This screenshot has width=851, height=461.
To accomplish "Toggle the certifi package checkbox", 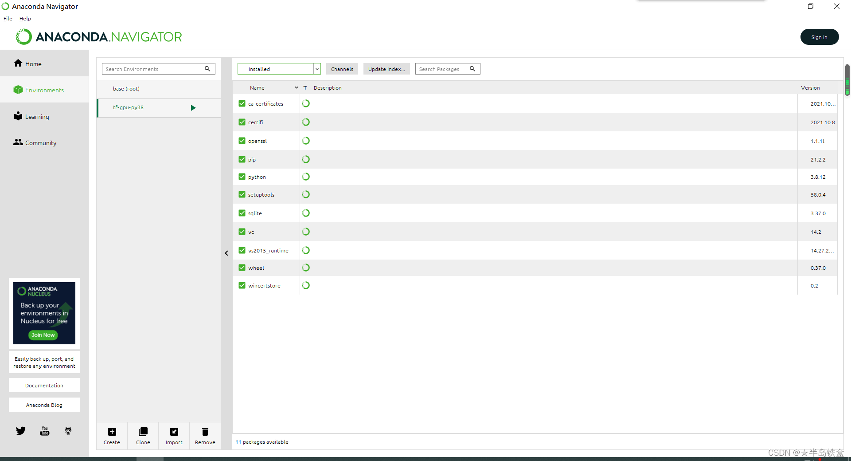I will (x=242, y=122).
